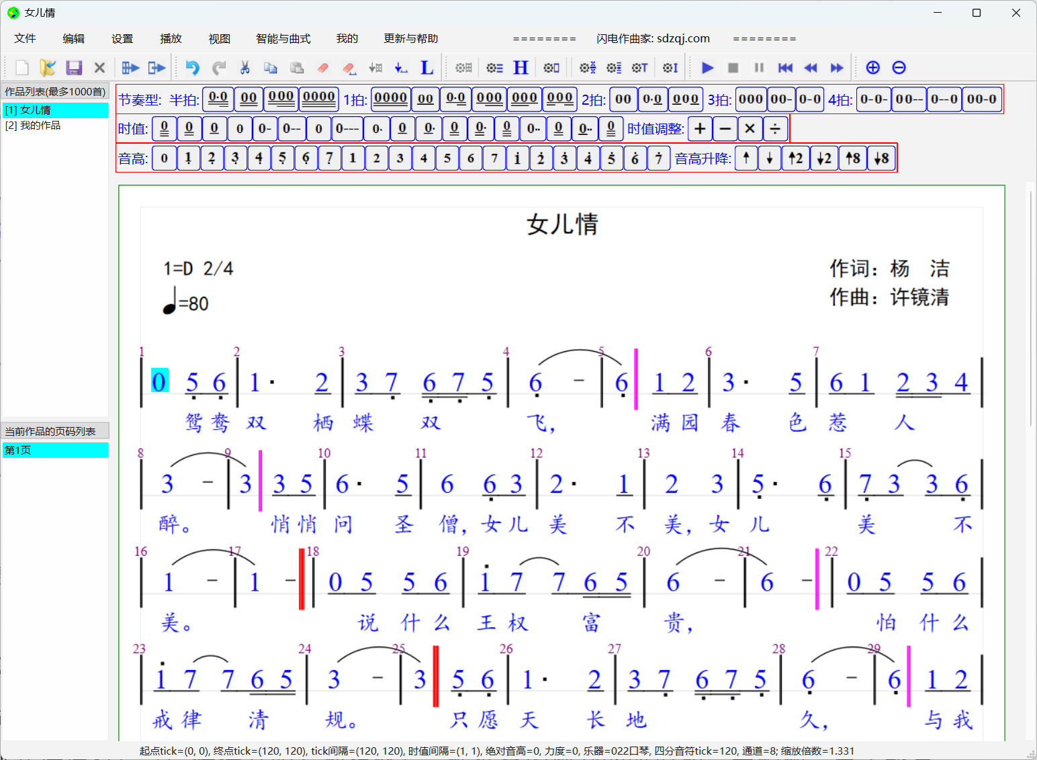Screen dimensions: 1037x760
Task: Save the score with the floppy disk icon
Action: pos(74,68)
